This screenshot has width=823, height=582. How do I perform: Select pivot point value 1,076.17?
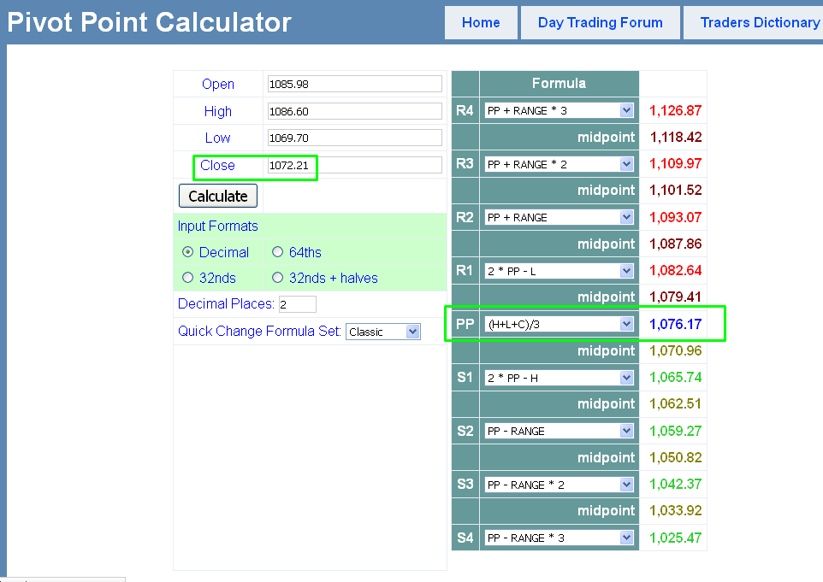676,324
